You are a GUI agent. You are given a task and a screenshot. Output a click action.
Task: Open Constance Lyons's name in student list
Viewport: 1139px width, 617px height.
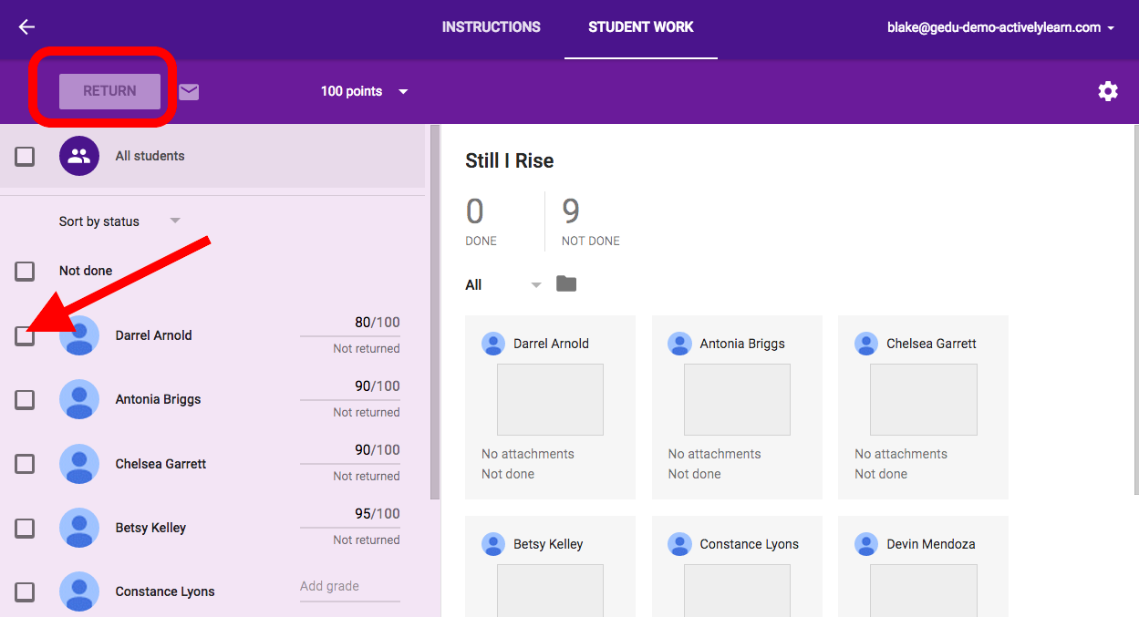click(165, 591)
